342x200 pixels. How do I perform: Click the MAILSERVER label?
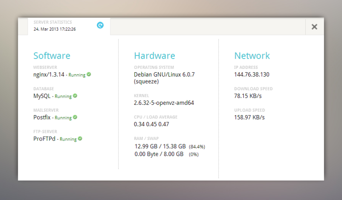point(46,110)
